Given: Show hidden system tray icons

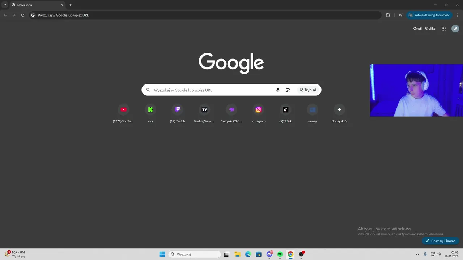Looking at the screenshot, I should 417,254.
